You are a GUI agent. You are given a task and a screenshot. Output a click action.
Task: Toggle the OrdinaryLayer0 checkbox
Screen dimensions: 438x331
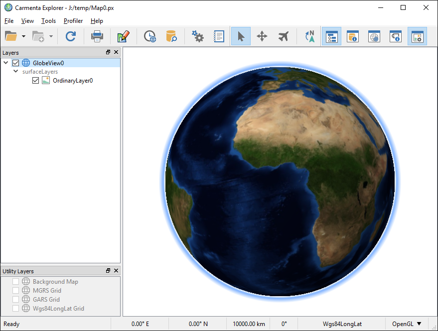coord(35,80)
